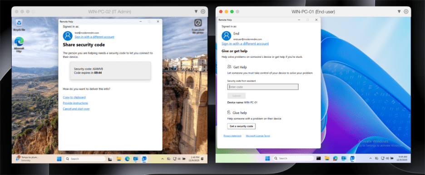Click the cloud sync icon in WIN-PC-02 tray
This screenshot has width=425, height=175.
[168, 159]
